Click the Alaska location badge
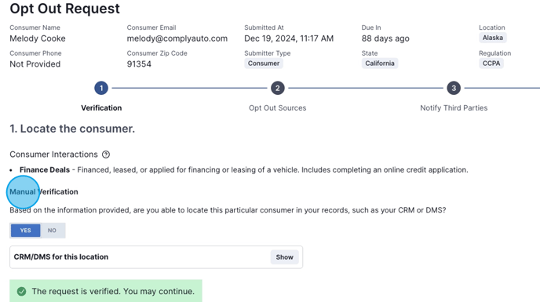 [x=492, y=38]
